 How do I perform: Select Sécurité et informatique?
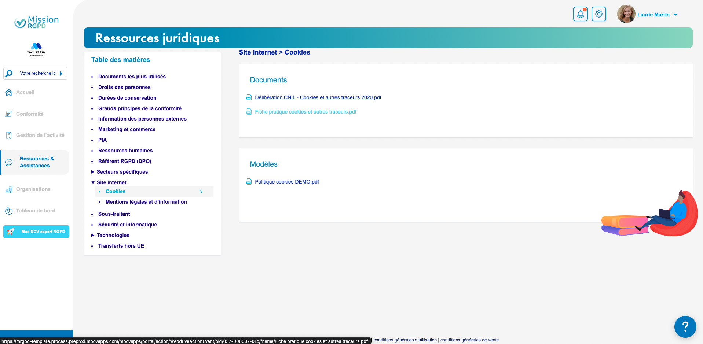coord(128,225)
